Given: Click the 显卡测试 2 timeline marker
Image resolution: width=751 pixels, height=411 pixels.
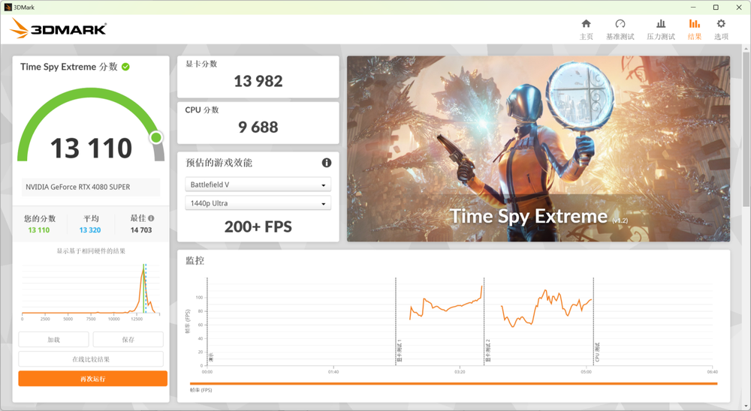Looking at the screenshot, I should click(x=488, y=351).
